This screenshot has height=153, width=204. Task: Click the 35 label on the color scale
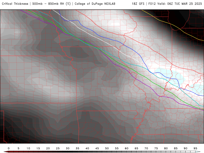(78, 148)
